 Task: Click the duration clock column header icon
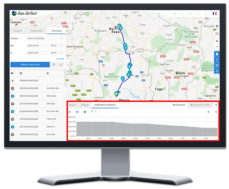pos(48,73)
